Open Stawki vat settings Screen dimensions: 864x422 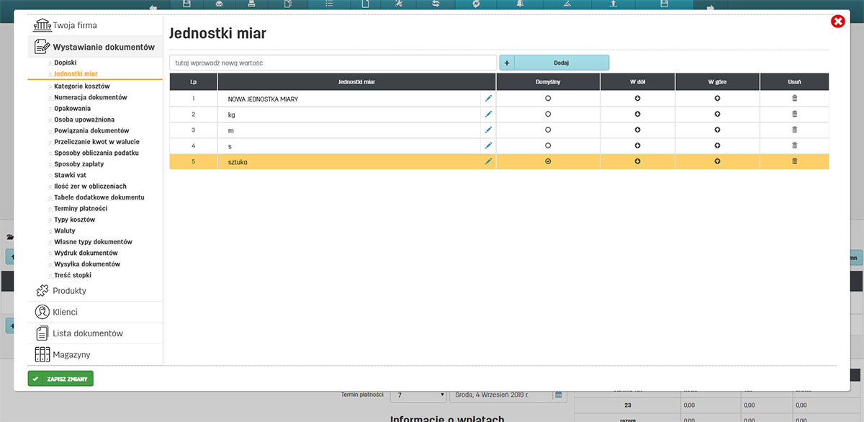point(70,175)
